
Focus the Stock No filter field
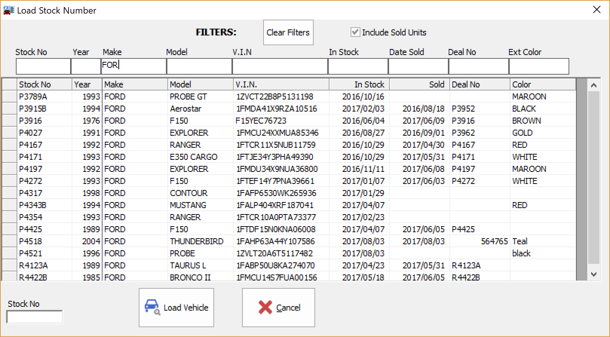pyautogui.click(x=43, y=66)
